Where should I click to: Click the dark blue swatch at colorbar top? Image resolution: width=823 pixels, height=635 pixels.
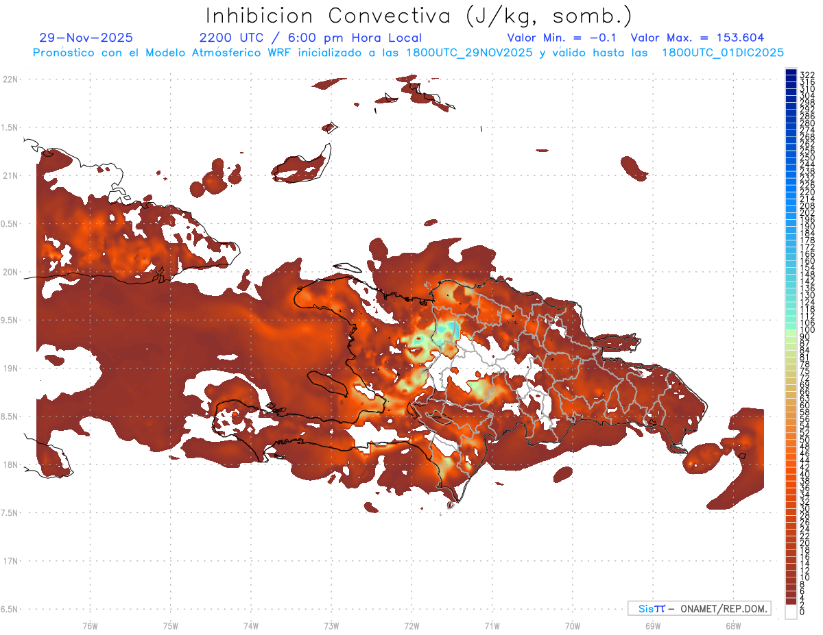click(791, 73)
